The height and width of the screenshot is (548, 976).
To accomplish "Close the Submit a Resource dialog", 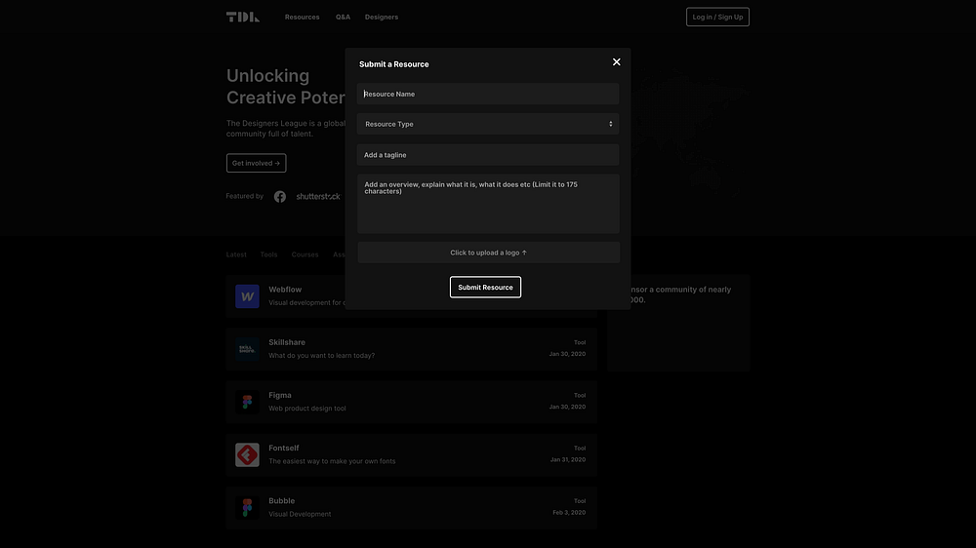I will pyautogui.click(x=616, y=62).
